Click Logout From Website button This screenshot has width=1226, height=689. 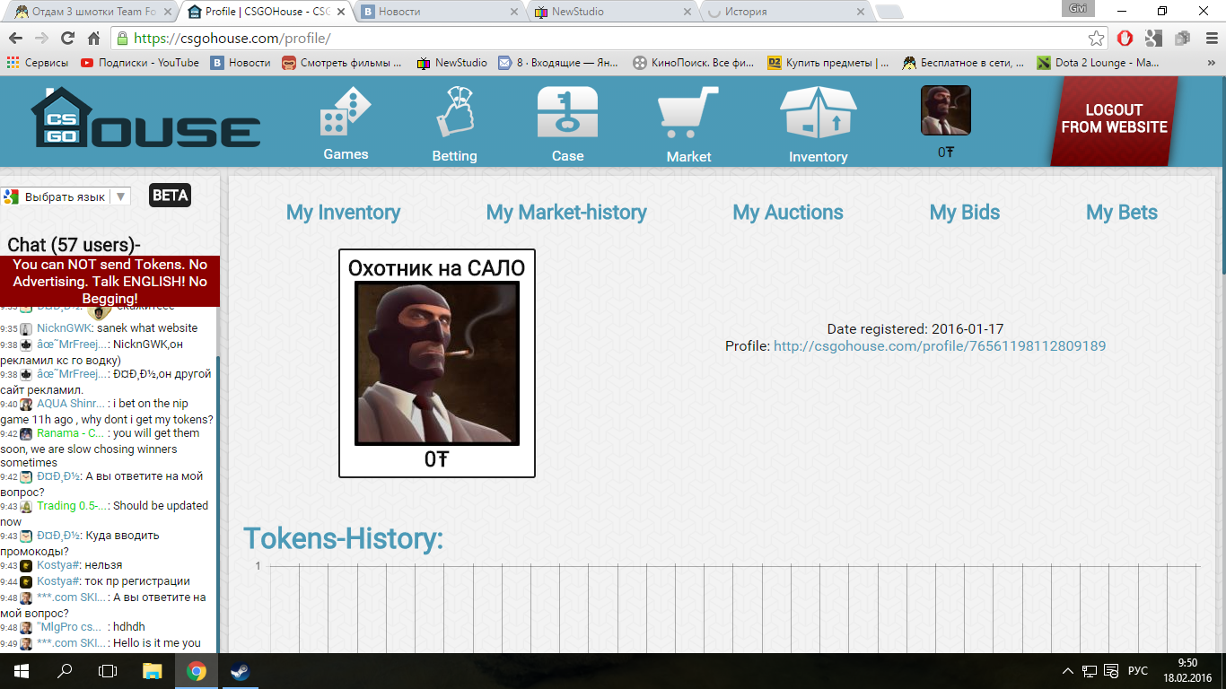click(x=1114, y=119)
